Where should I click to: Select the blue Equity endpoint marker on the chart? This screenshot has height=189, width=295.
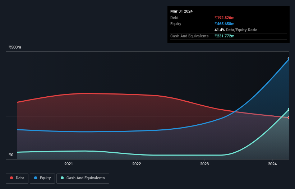pos(289,59)
